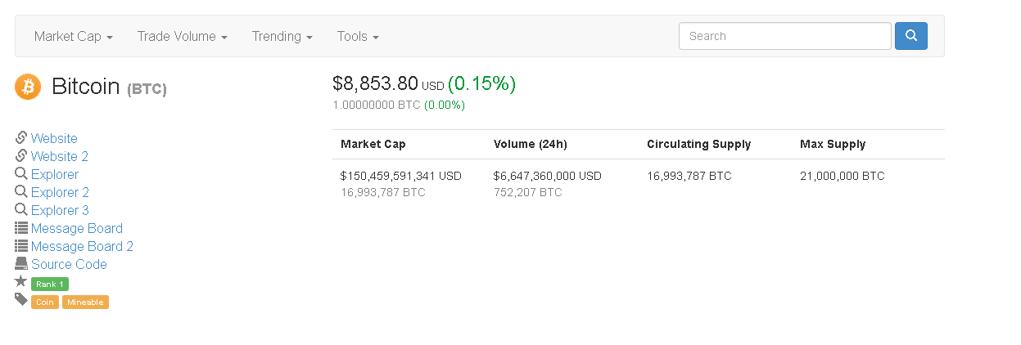This screenshot has height=345, width=1021.
Task: Click the green Rank 1 badge
Action: (x=50, y=285)
